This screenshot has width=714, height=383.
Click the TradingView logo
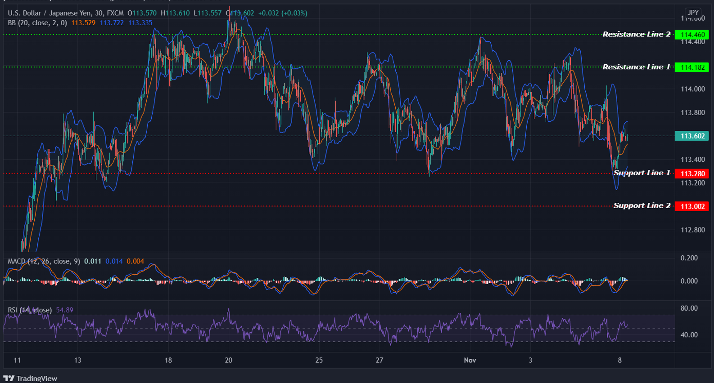[x=30, y=378]
